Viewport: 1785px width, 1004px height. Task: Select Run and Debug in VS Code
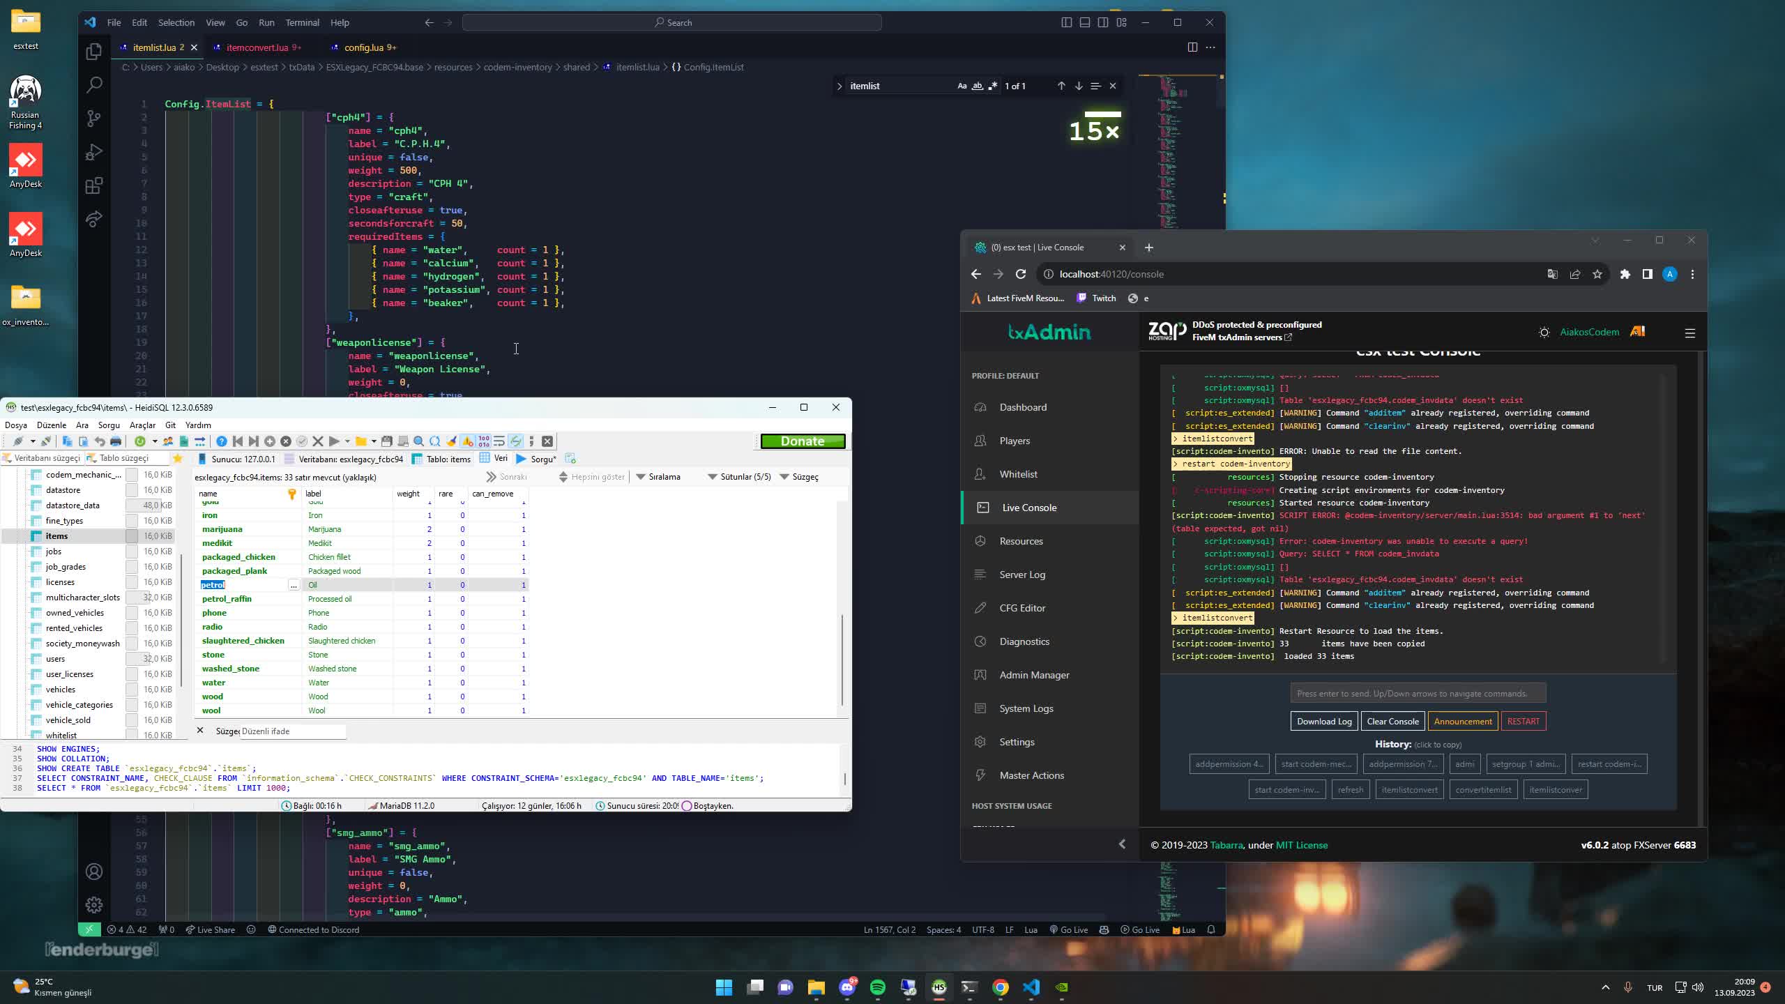pos(93,152)
